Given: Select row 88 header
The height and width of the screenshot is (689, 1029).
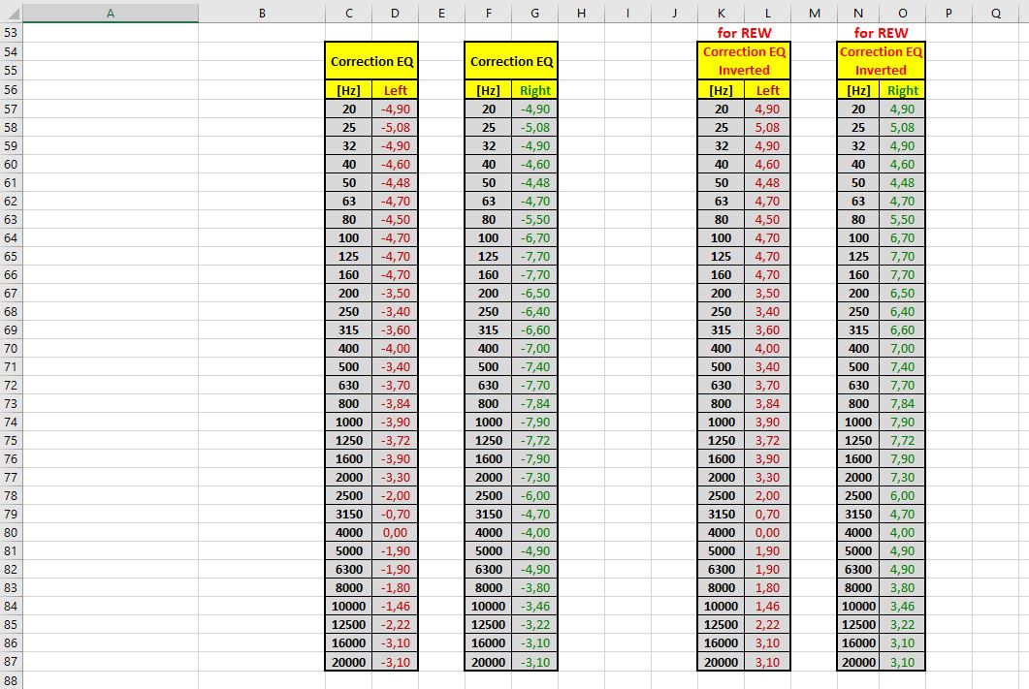Looking at the screenshot, I should (x=12, y=680).
